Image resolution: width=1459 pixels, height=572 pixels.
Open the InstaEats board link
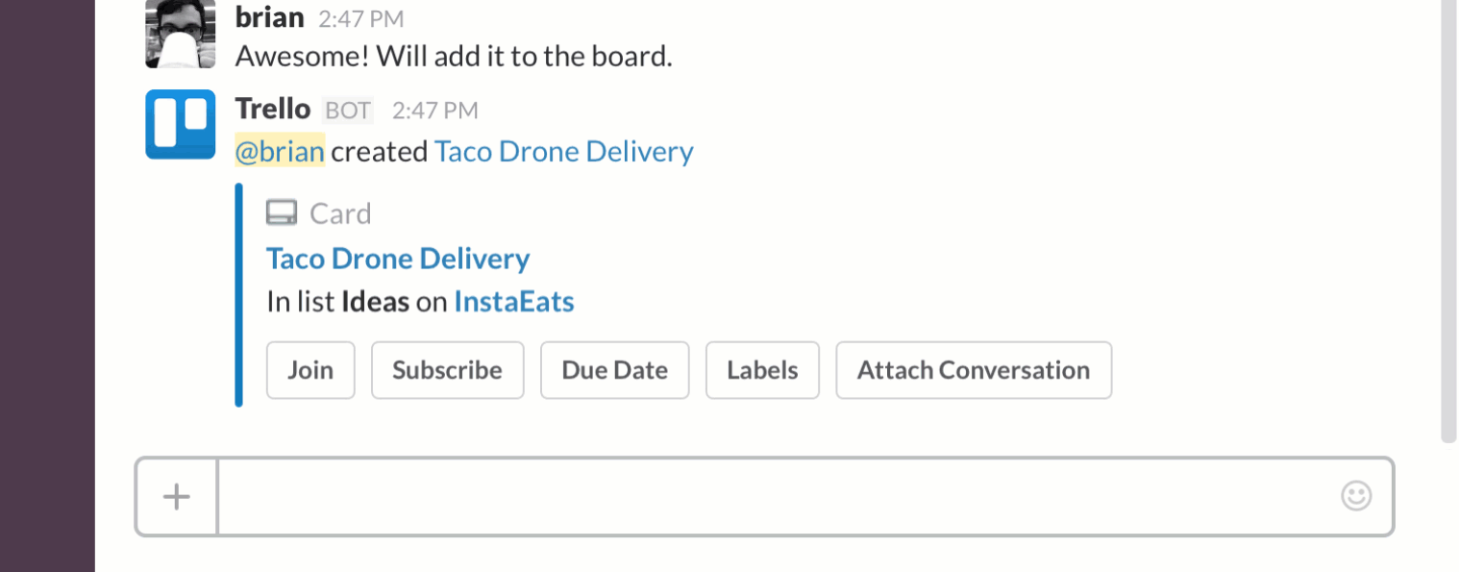click(514, 302)
